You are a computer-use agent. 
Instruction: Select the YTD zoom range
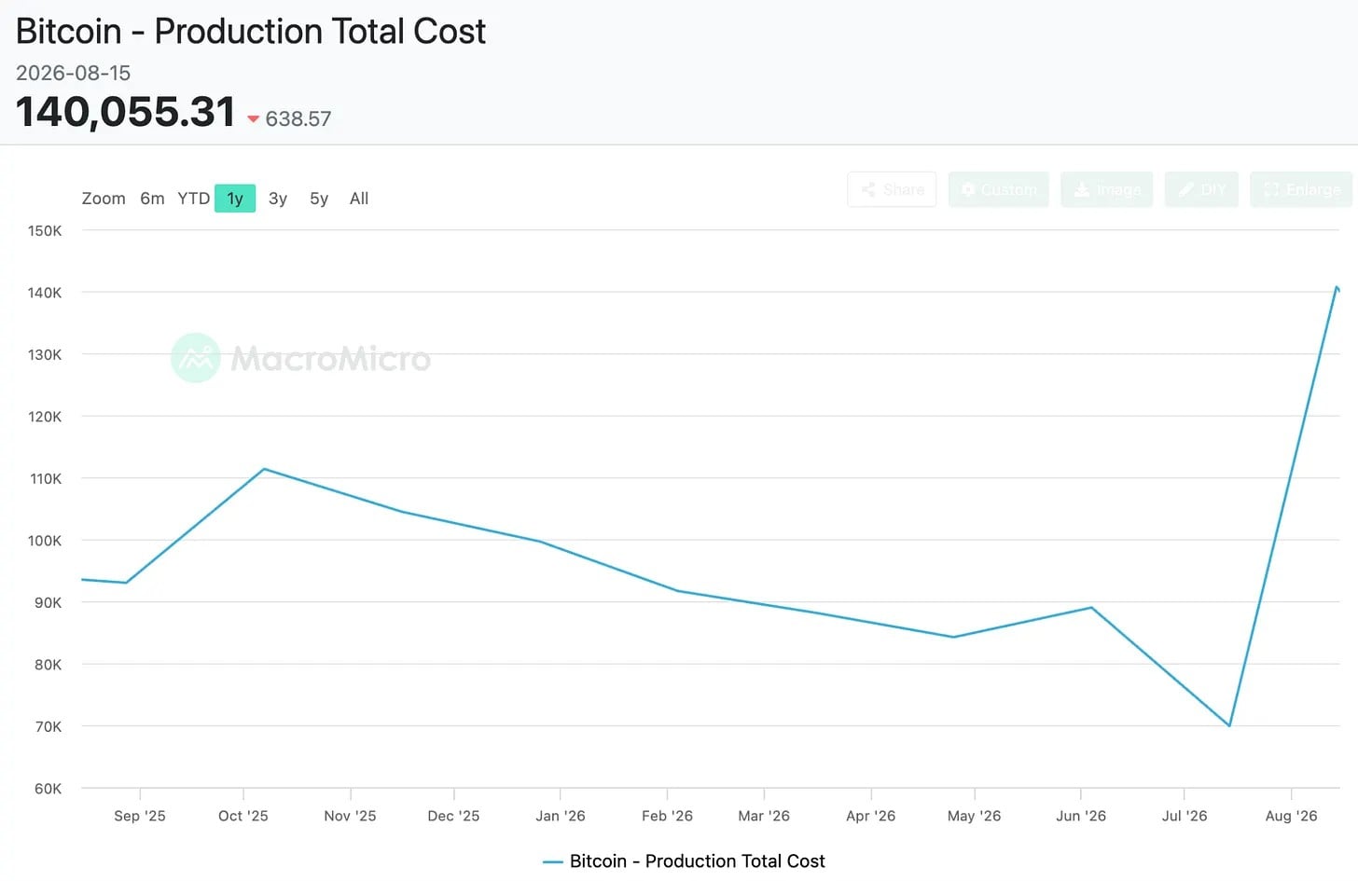pos(194,199)
